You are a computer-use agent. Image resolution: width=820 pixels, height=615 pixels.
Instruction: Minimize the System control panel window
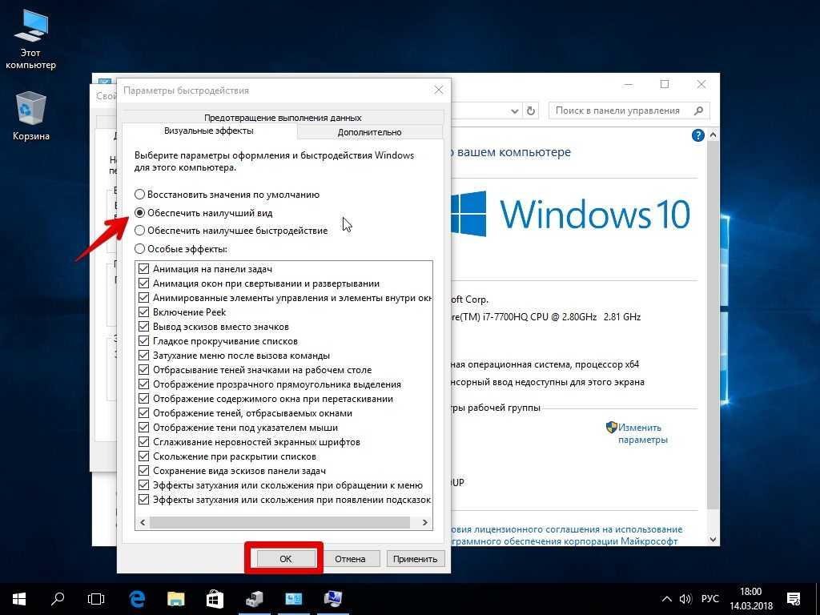tap(629, 85)
